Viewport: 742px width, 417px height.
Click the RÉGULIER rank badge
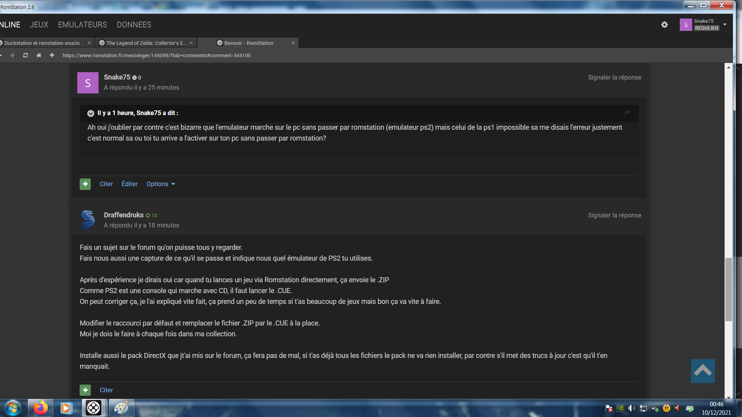click(706, 28)
